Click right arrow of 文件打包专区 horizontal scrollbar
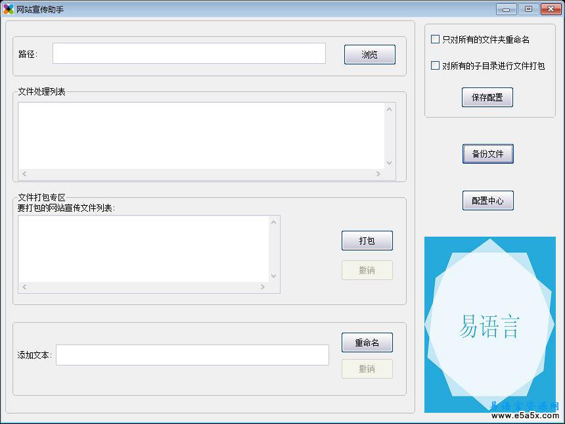 (263, 287)
